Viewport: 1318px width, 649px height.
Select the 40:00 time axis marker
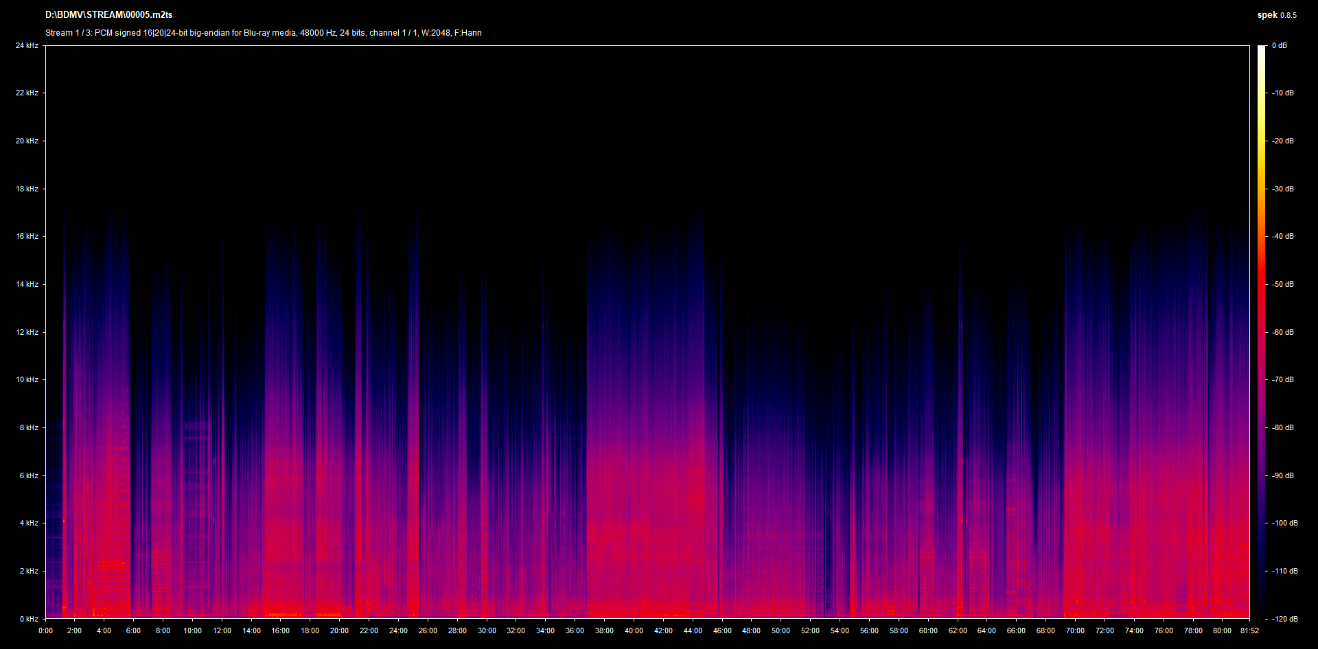(x=634, y=630)
